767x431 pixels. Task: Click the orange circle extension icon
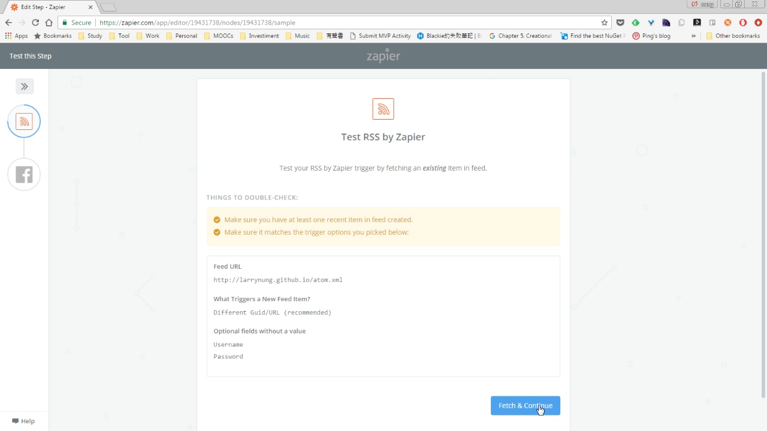point(727,23)
